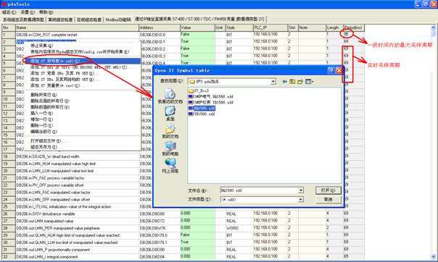Switch to the Modbus功能码 tab

coord(118,20)
